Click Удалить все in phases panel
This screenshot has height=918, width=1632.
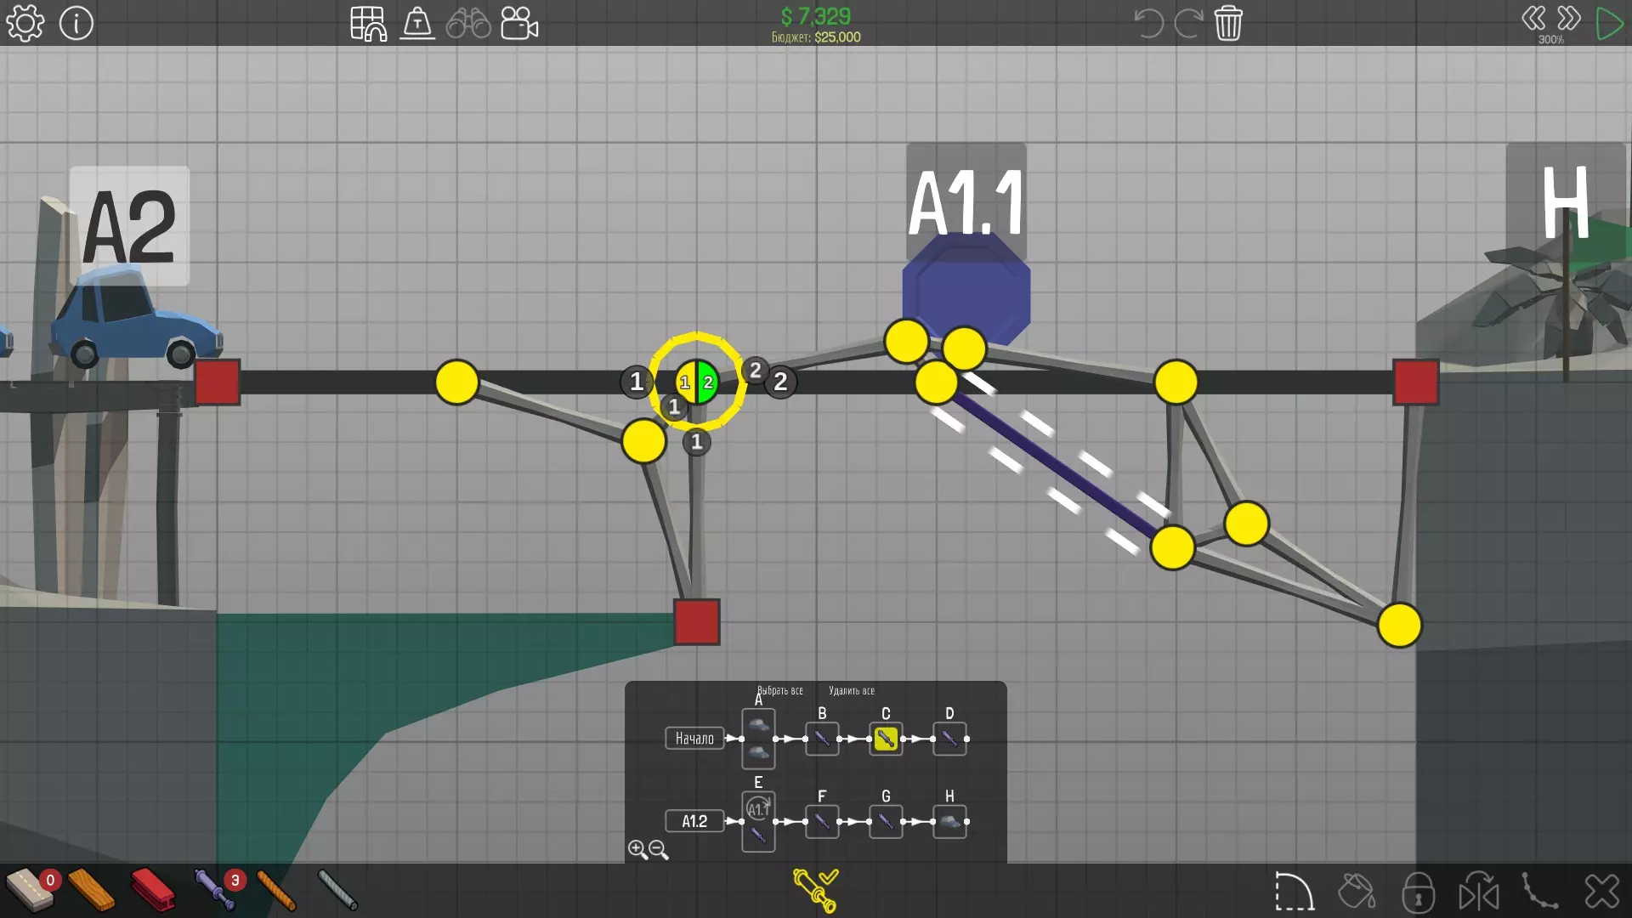(x=852, y=690)
